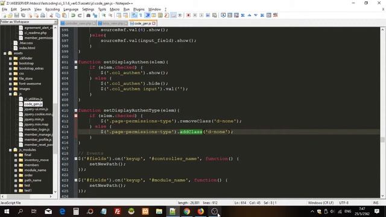Image resolution: width=386 pixels, height=217 pixels.
Task: Expand the font-awesome folder node
Action: click(x=10, y=84)
